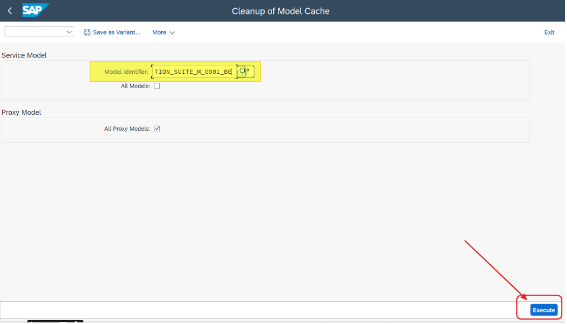Viewport: 567px width, 324px height.
Task: Click the Save as Variant disk icon
Action: tap(87, 32)
